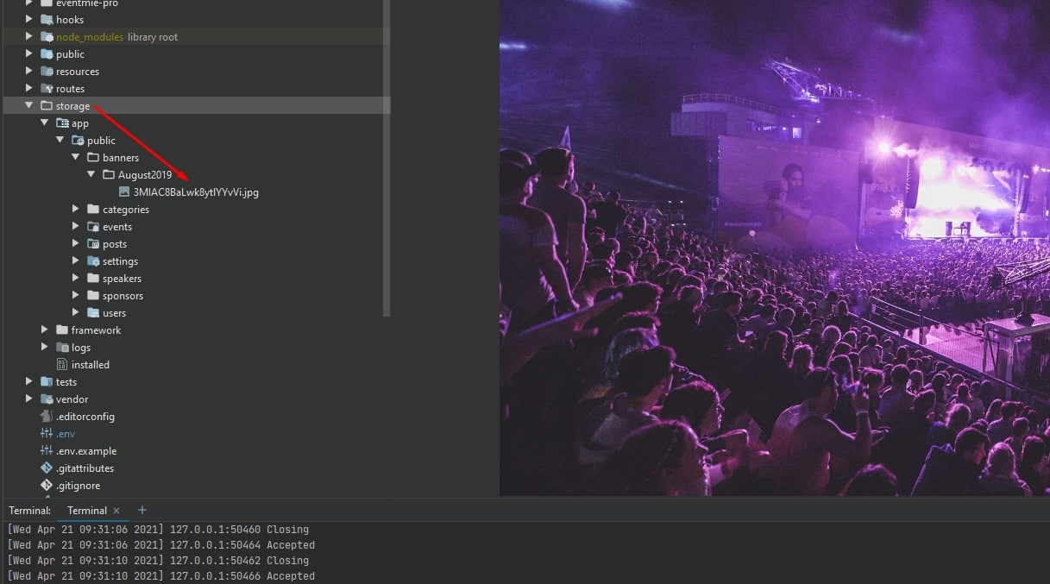Click the logs folder icon
The height and width of the screenshot is (584, 1050).
click(x=62, y=348)
